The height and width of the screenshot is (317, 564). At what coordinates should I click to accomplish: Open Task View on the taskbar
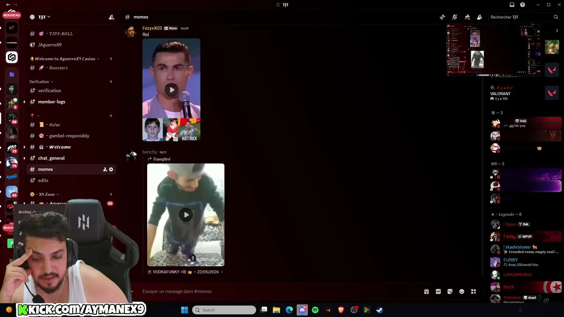[264, 310]
